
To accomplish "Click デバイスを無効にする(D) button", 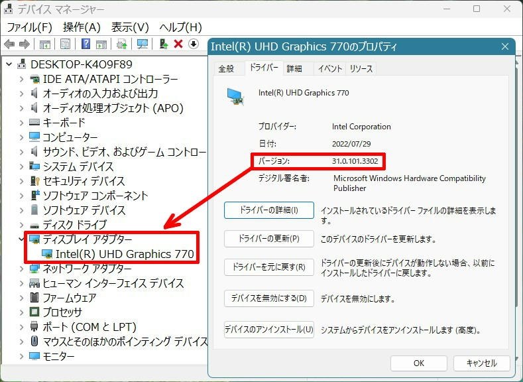I will click(269, 298).
